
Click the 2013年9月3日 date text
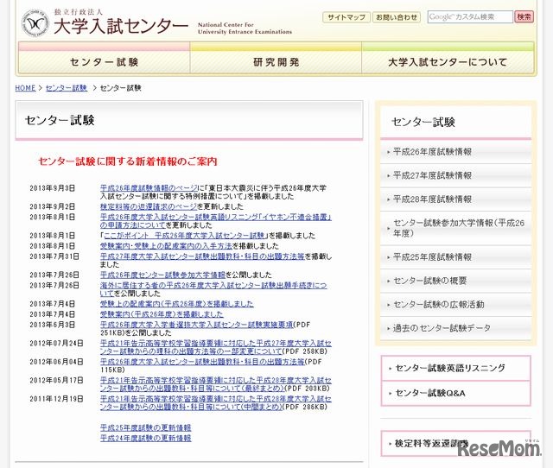coord(52,188)
